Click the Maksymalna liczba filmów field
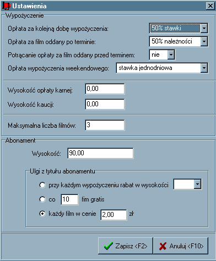Screen dimensions: 216x261 click(x=105, y=125)
